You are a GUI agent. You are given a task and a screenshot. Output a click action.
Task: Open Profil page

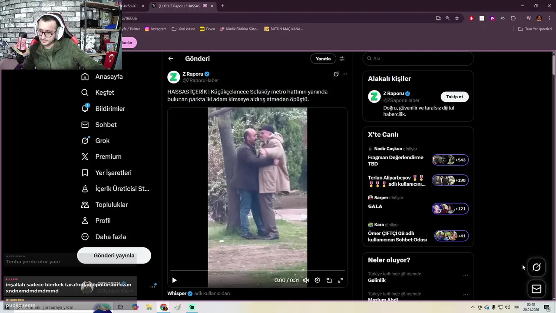click(96, 221)
